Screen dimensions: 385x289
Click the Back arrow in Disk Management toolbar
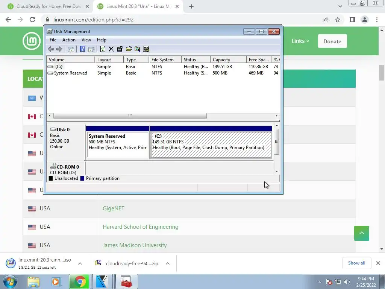[51, 49]
